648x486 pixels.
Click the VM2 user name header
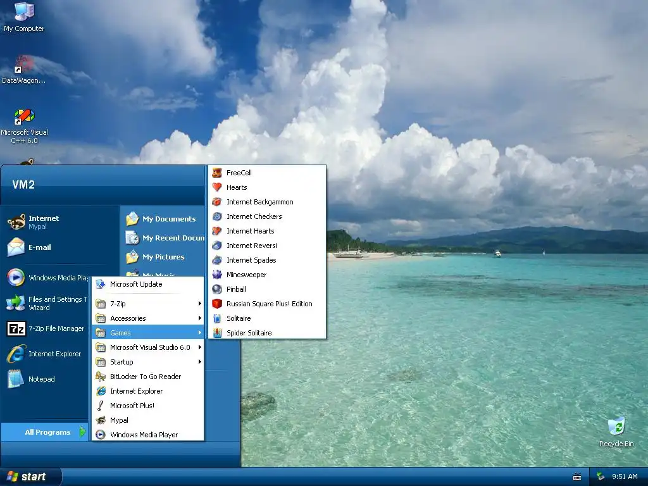click(23, 185)
